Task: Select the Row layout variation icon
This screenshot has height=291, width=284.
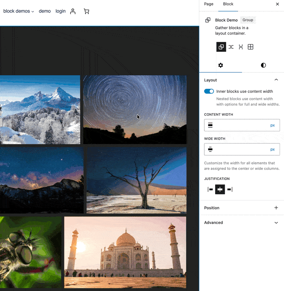Action: [231, 47]
